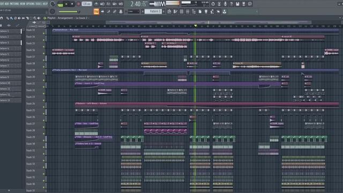The height and width of the screenshot is (193, 343).
Task: Toggle the record button in transport
Action: tap(79, 4)
